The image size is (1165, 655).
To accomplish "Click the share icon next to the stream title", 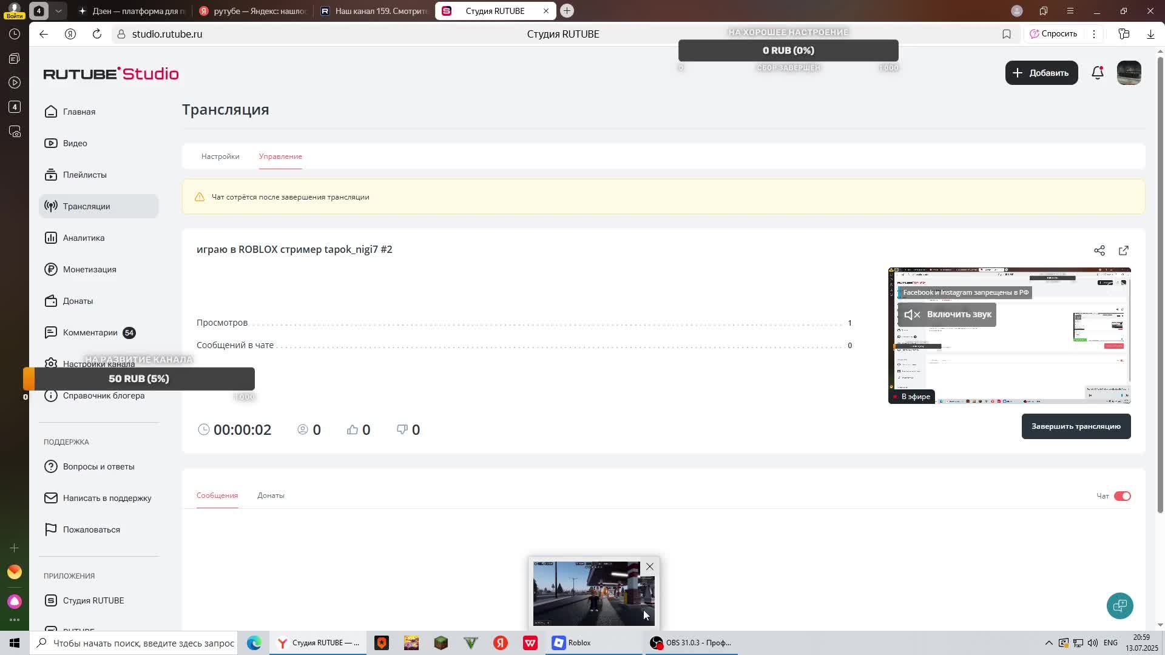I will tap(1099, 250).
